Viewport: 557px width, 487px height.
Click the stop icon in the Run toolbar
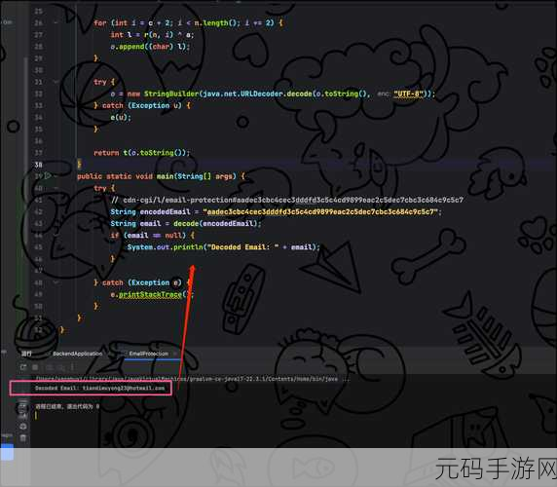tap(35, 367)
